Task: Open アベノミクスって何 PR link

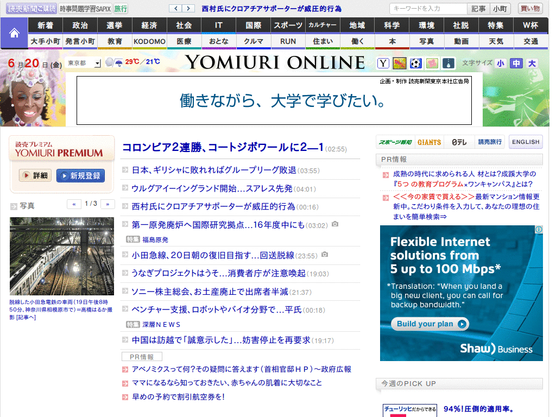Action: (242, 369)
